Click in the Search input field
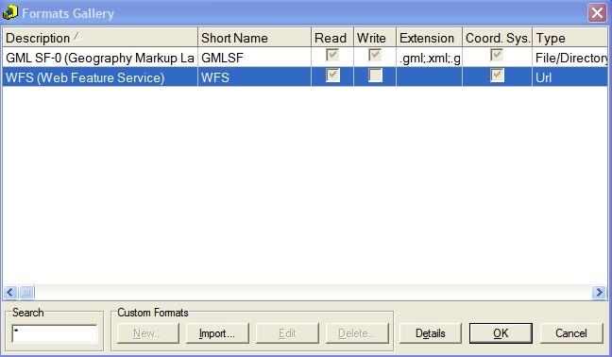This screenshot has height=357, width=612. (54, 333)
